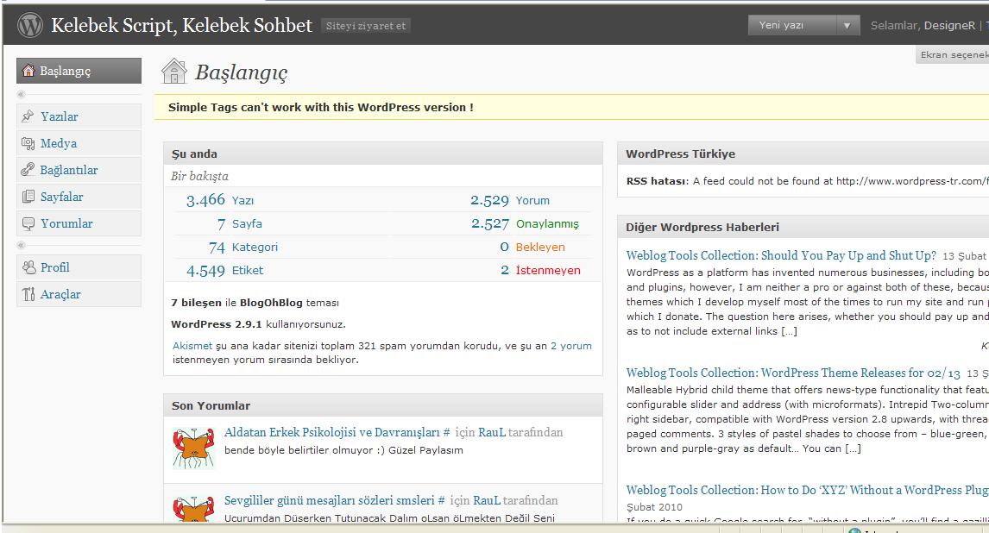Click avatar beside Sevgililer günü mesajları comment

(x=193, y=509)
